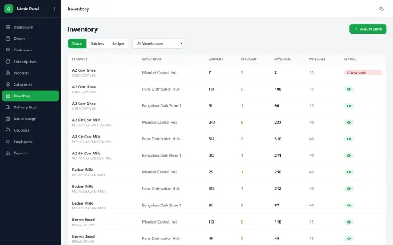
Task: Select Badam Milk with current stock 251
Action: 227,172
